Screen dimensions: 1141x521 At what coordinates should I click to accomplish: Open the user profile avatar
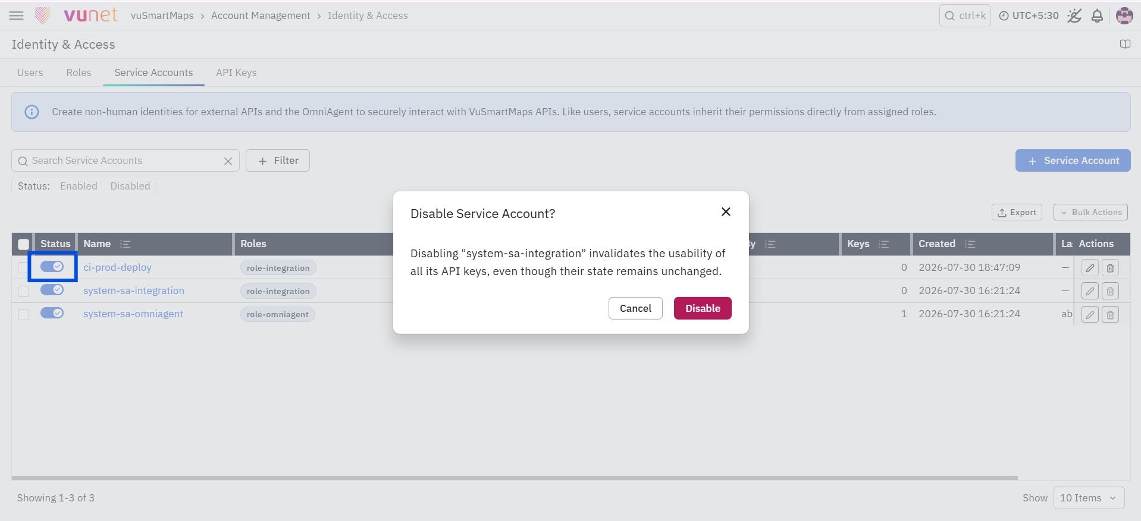click(1124, 16)
